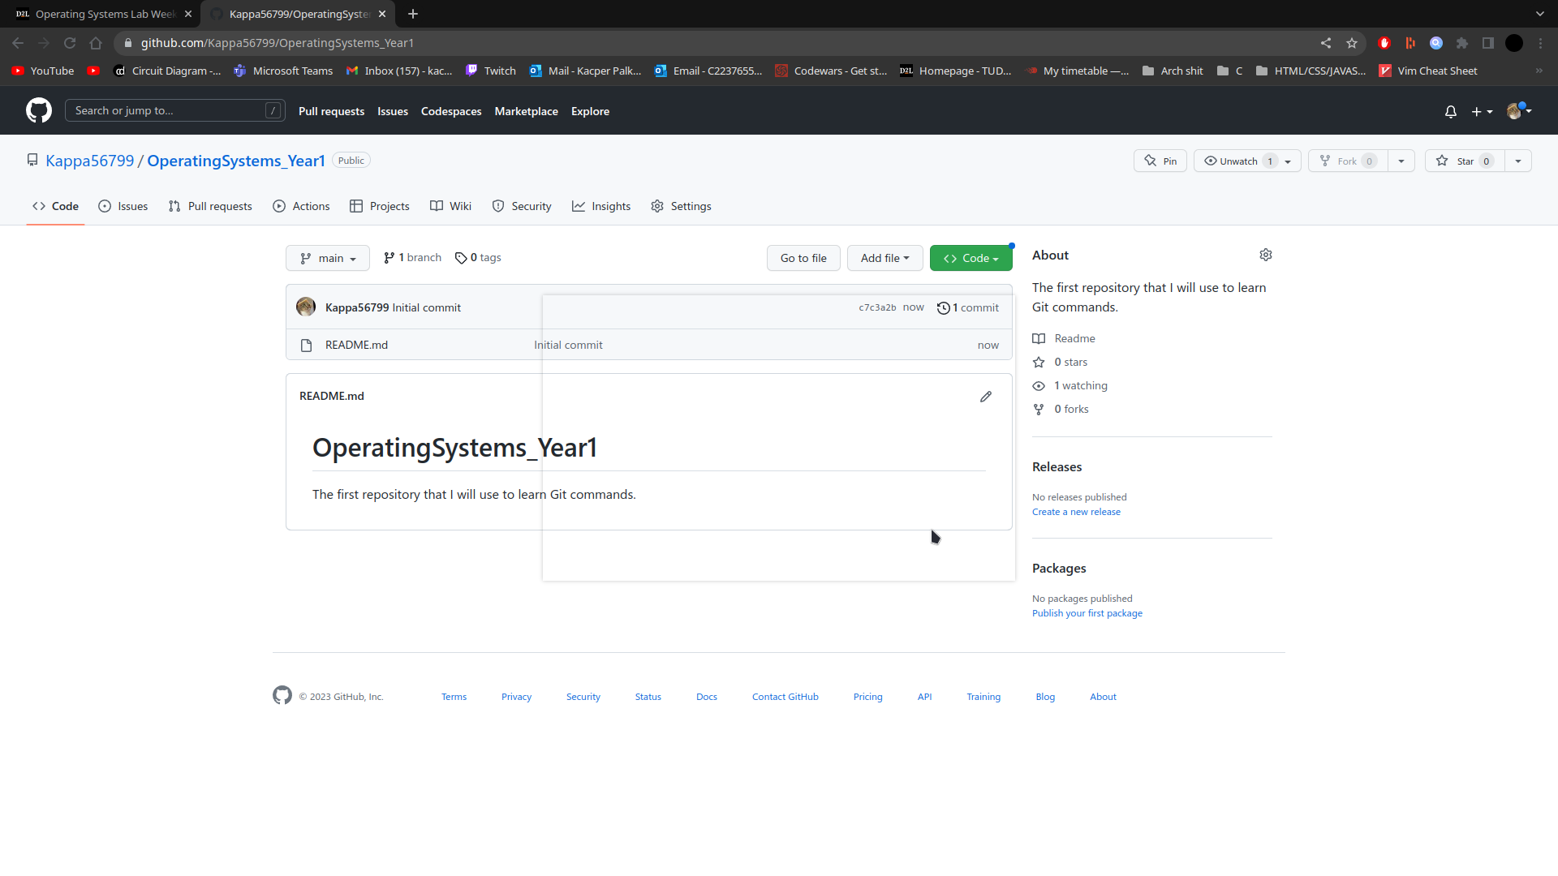Screen dimensions: 1558x876
Task: Open the About section settings gear
Action: tap(1266, 255)
